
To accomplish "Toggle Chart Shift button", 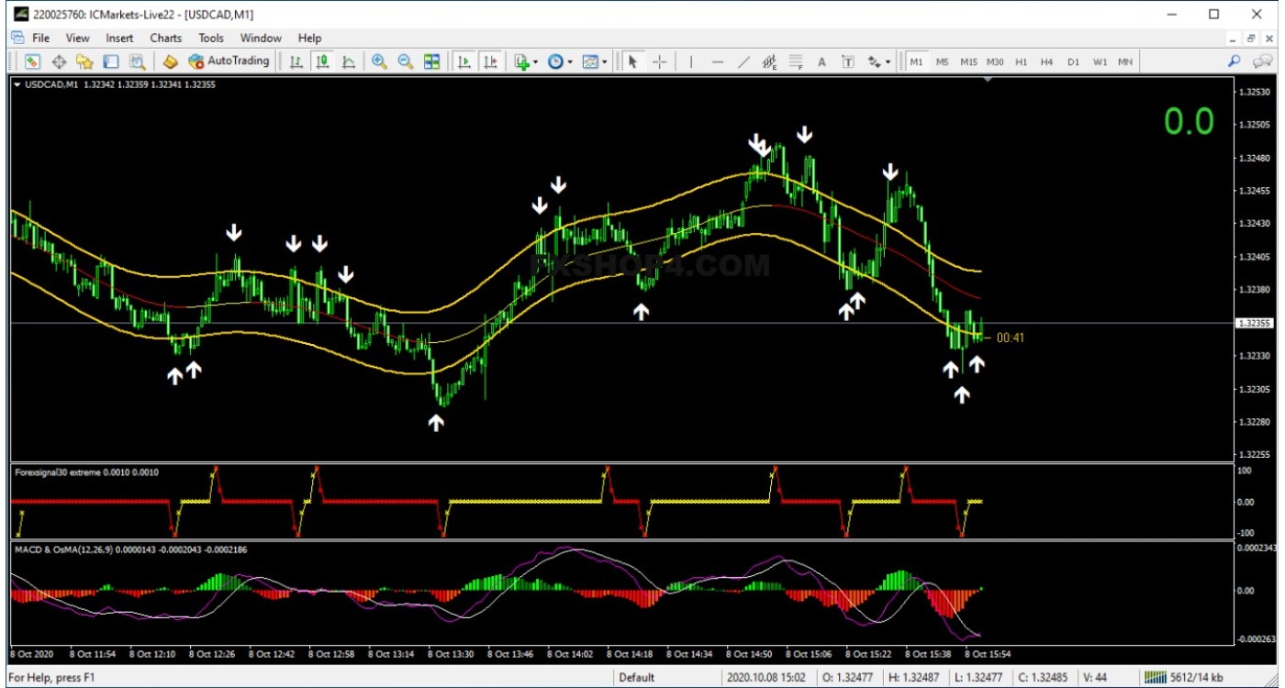I will click(x=491, y=61).
